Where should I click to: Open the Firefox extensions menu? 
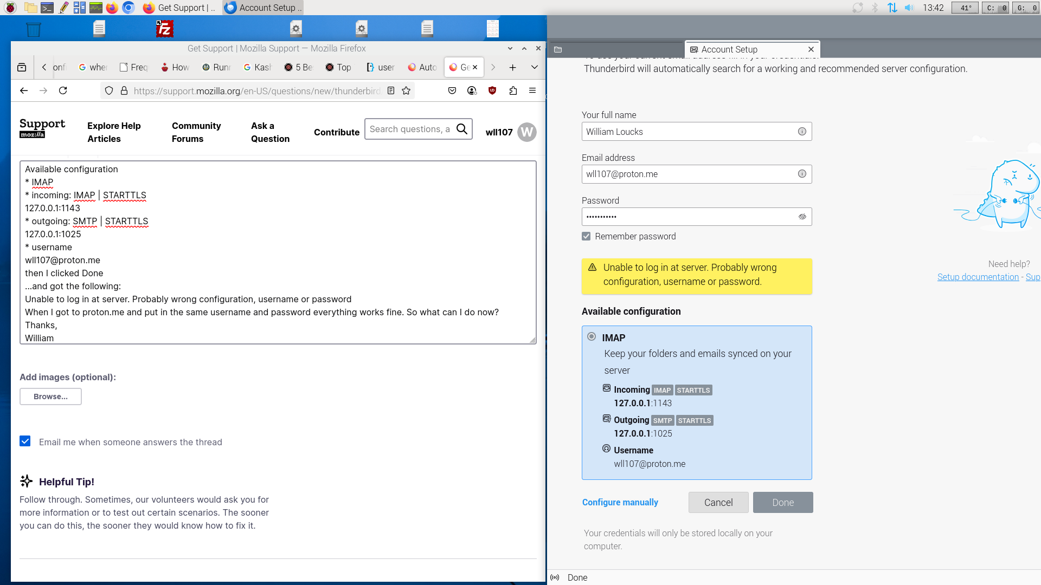click(513, 90)
